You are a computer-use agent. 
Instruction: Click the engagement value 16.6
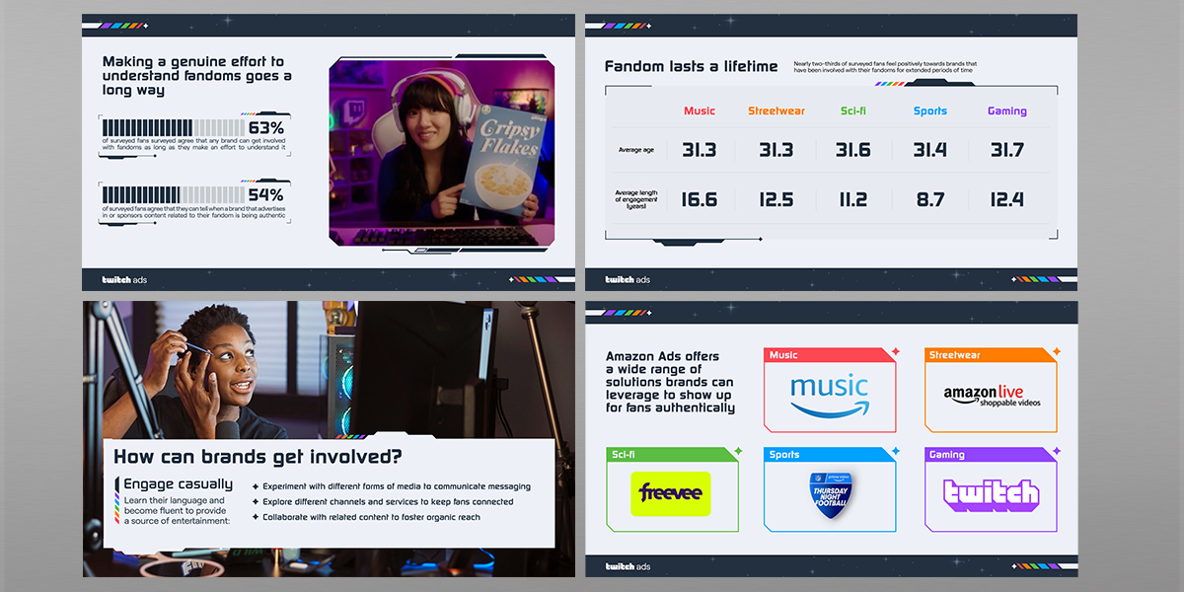tap(699, 200)
